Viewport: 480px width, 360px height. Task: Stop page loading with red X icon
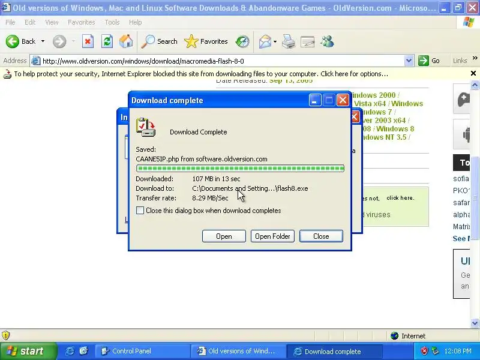coord(88,41)
